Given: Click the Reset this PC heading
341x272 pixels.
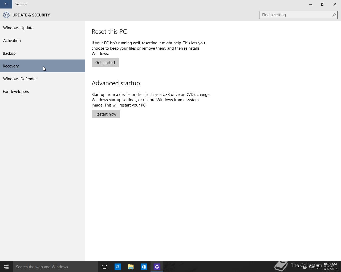Looking at the screenshot, I should 109,32.
